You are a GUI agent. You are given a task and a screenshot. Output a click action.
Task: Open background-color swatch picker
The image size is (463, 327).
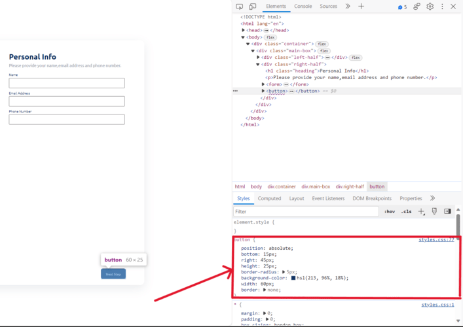293,278
